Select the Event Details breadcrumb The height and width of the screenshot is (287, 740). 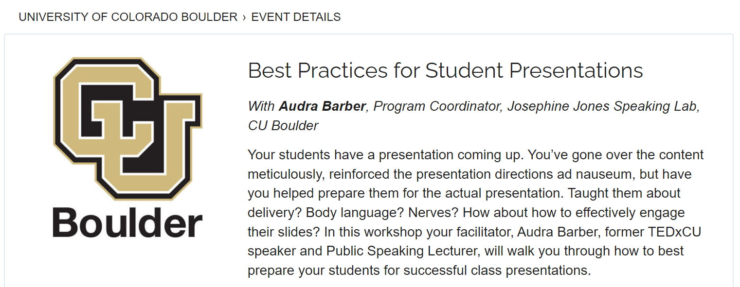tap(296, 17)
